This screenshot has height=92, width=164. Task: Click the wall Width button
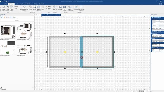(x=16, y=6)
